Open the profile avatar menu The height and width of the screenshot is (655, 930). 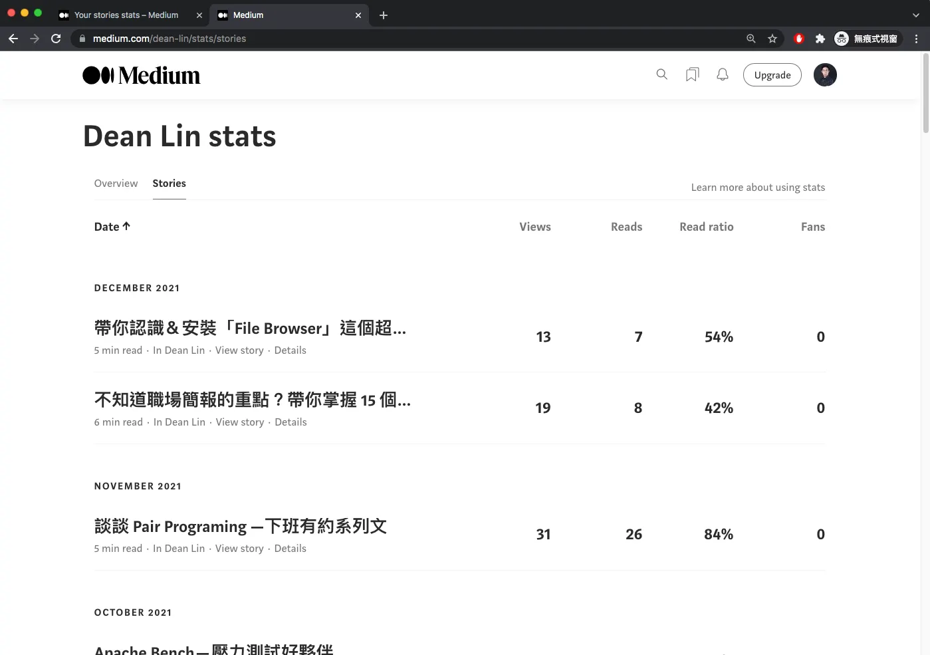pyautogui.click(x=825, y=74)
